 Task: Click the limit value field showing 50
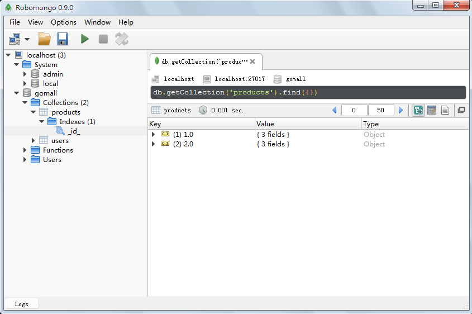[x=381, y=110]
